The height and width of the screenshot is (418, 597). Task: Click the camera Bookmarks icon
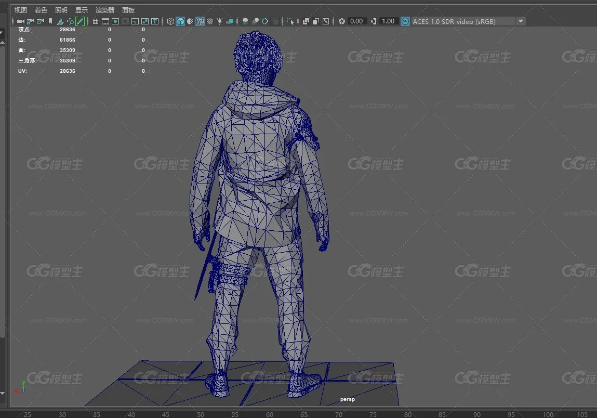coord(50,21)
